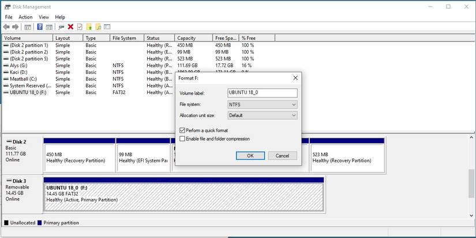
Task: Click the scroll up arrow of the disk pane
Action: (x=471, y=137)
